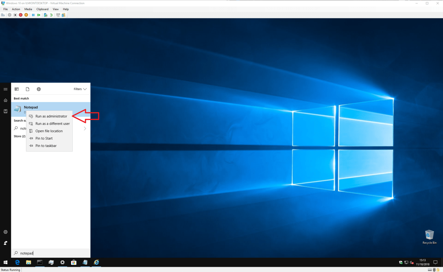443x272 pixels.
Task: Click the muted volume tray icon
Action: [412, 262]
